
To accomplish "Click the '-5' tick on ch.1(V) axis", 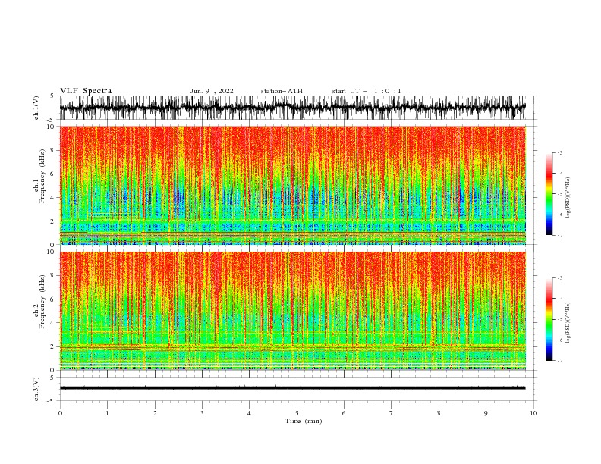I will (x=52, y=120).
